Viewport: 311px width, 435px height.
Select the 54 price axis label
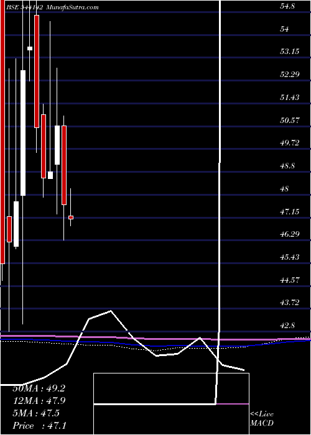pos(285,29)
